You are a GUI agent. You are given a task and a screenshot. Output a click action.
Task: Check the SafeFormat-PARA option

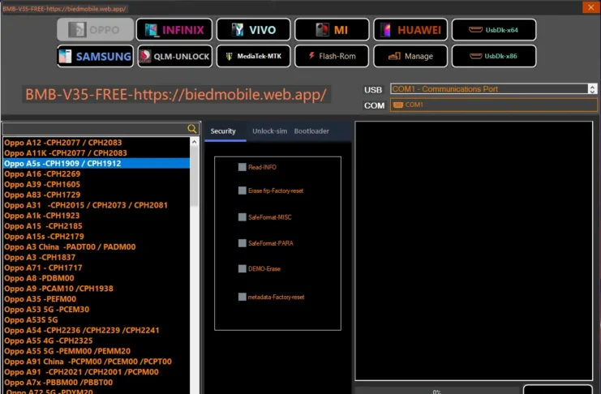tap(243, 243)
